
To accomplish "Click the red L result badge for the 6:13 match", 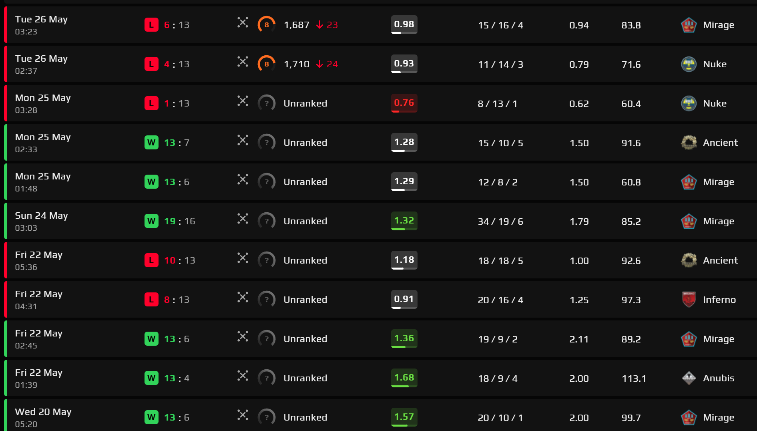I will click(x=151, y=25).
